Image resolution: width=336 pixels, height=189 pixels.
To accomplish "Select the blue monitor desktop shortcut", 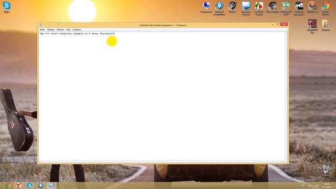I will 246,8.
